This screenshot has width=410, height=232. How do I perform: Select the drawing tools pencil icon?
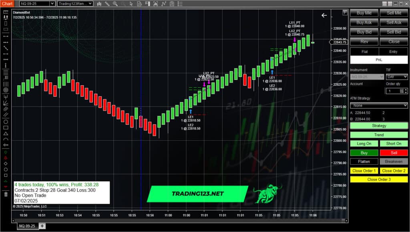tap(107, 4)
